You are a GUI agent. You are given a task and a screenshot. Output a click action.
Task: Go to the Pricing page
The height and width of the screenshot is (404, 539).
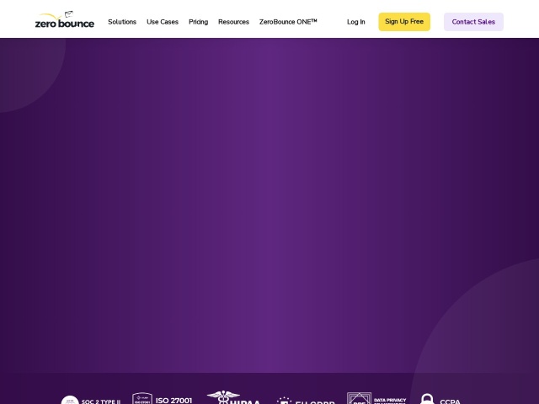click(x=199, y=22)
